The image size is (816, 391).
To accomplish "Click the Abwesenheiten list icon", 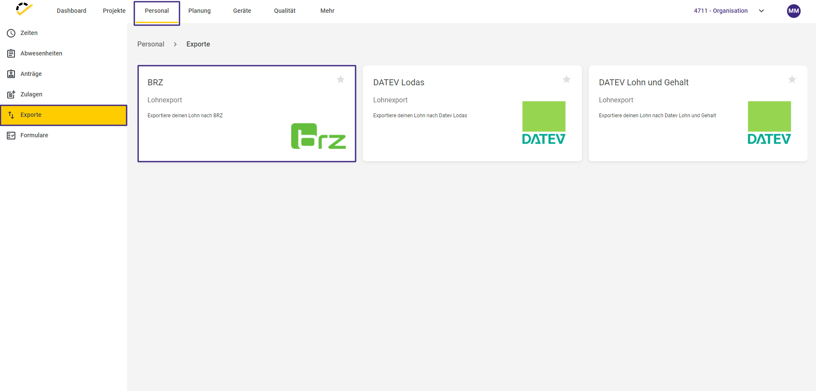I will point(11,54).
